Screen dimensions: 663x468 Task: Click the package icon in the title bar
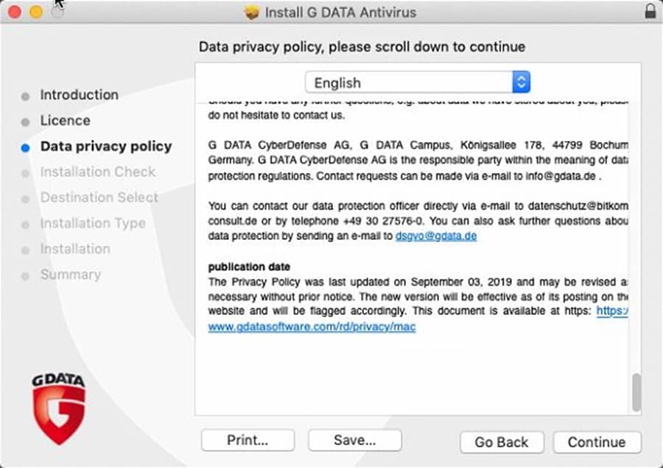(250, 12)
